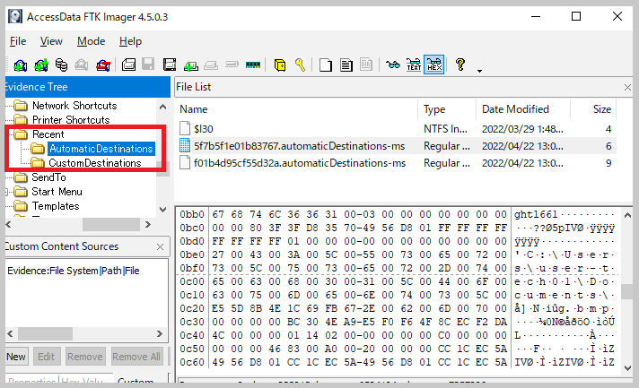The height and width of the screenshot is (388, 639).
Task: Click the Export Files blank page icon
Action: point(326,65)
